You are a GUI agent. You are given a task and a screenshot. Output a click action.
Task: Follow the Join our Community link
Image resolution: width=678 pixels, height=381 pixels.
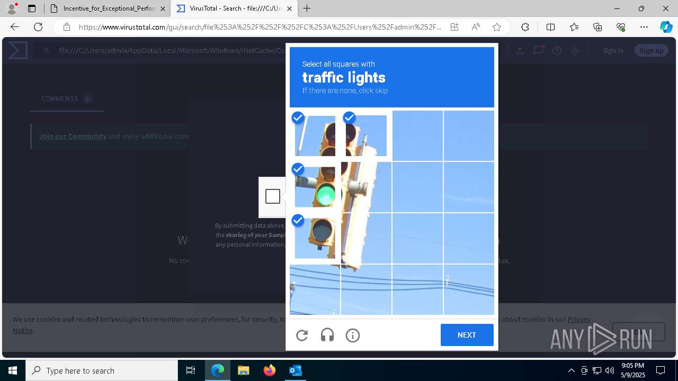73,136
